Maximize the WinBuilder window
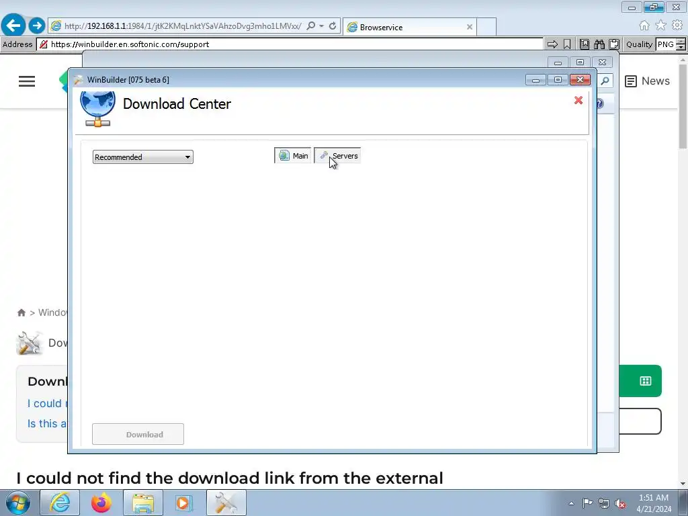688x516 pixels. coord(558,80)
